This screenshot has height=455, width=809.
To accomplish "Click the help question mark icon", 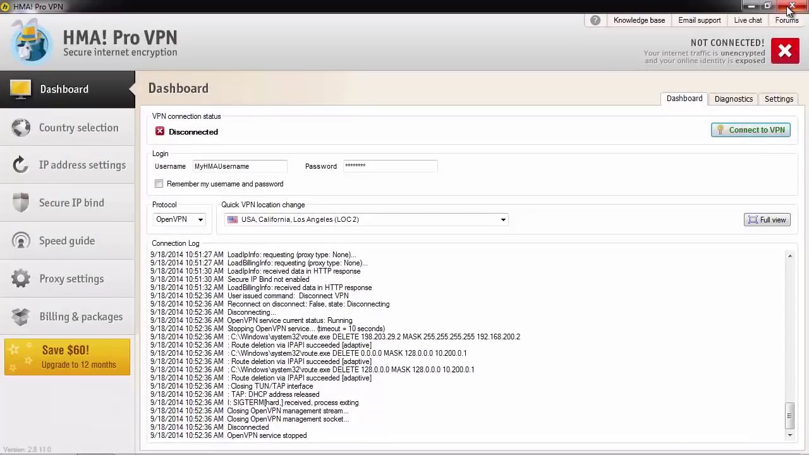I will tap(595, 20).
